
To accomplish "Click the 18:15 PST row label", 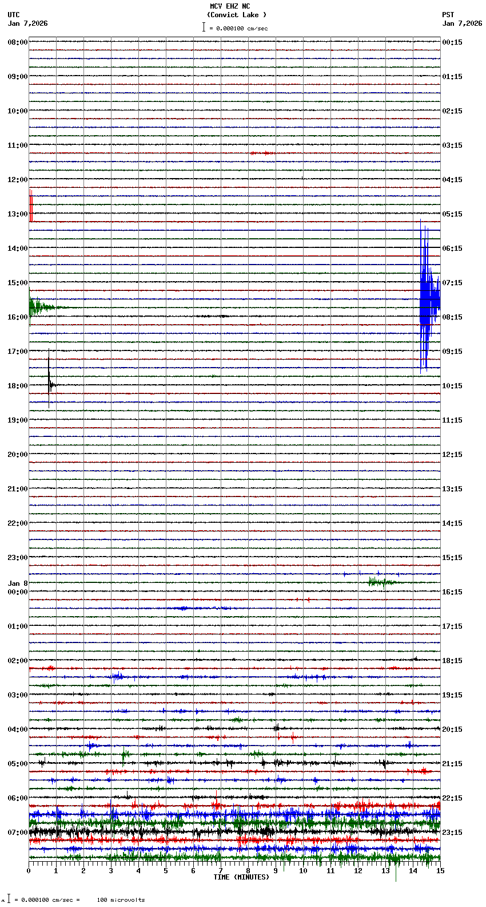I will [452, 661].
